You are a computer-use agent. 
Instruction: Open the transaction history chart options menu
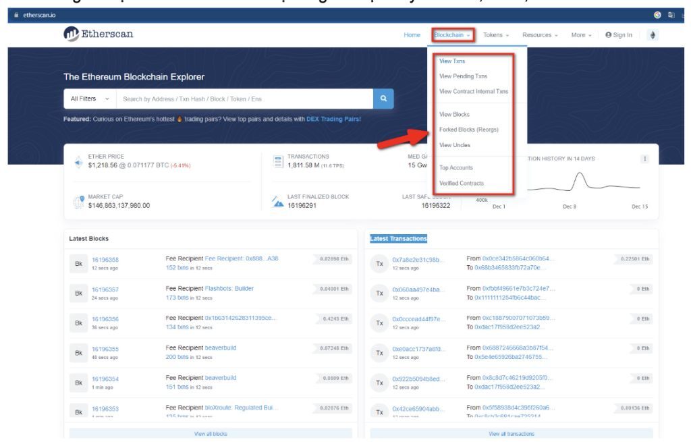644,159
